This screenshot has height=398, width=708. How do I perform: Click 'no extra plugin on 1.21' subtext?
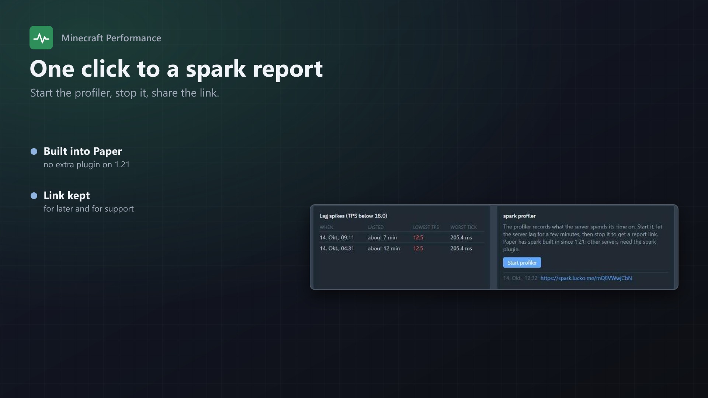pyautogui.click(x=87, y=165)
